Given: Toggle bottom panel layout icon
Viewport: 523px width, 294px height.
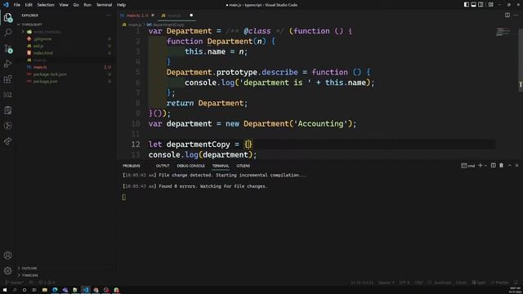Looking at the screenshot, I should tap(473, 5).
